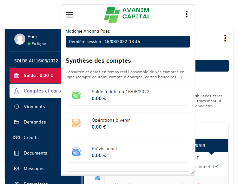Open the three-dot menu beside Avanim Capital logo
Viewport: 237px width, 184px height.
pyautogui.click(x=187, y=14)
